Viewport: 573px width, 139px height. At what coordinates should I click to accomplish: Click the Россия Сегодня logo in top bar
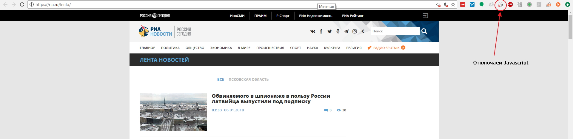tap(155, 16)
